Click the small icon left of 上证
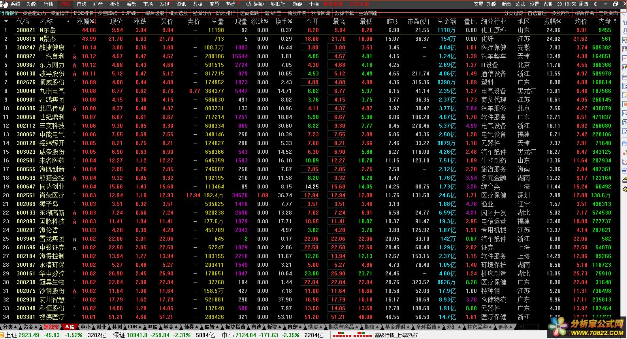Screen dimensions: 627x339 pos(2,335)
